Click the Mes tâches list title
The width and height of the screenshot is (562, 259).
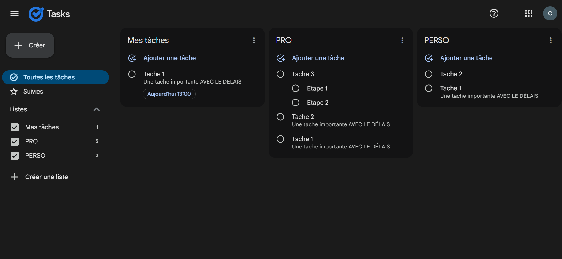148,40
